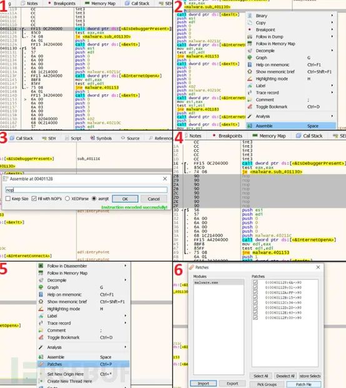Click Decompile entry in menu listing Patches
This screenshot has height=388, width=346.
[57, 281]
